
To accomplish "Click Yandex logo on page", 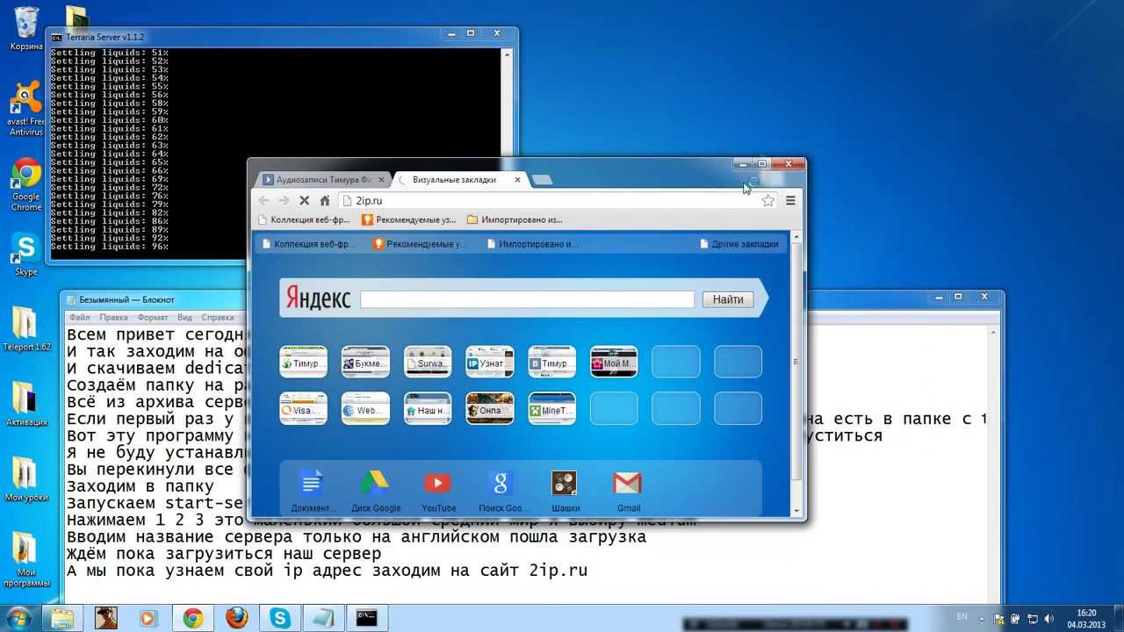I will pos(318,299).
